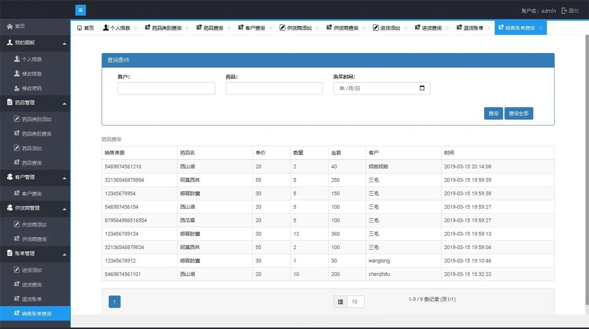
Task: Click the 药品 input field
Action: click(274, 88)
